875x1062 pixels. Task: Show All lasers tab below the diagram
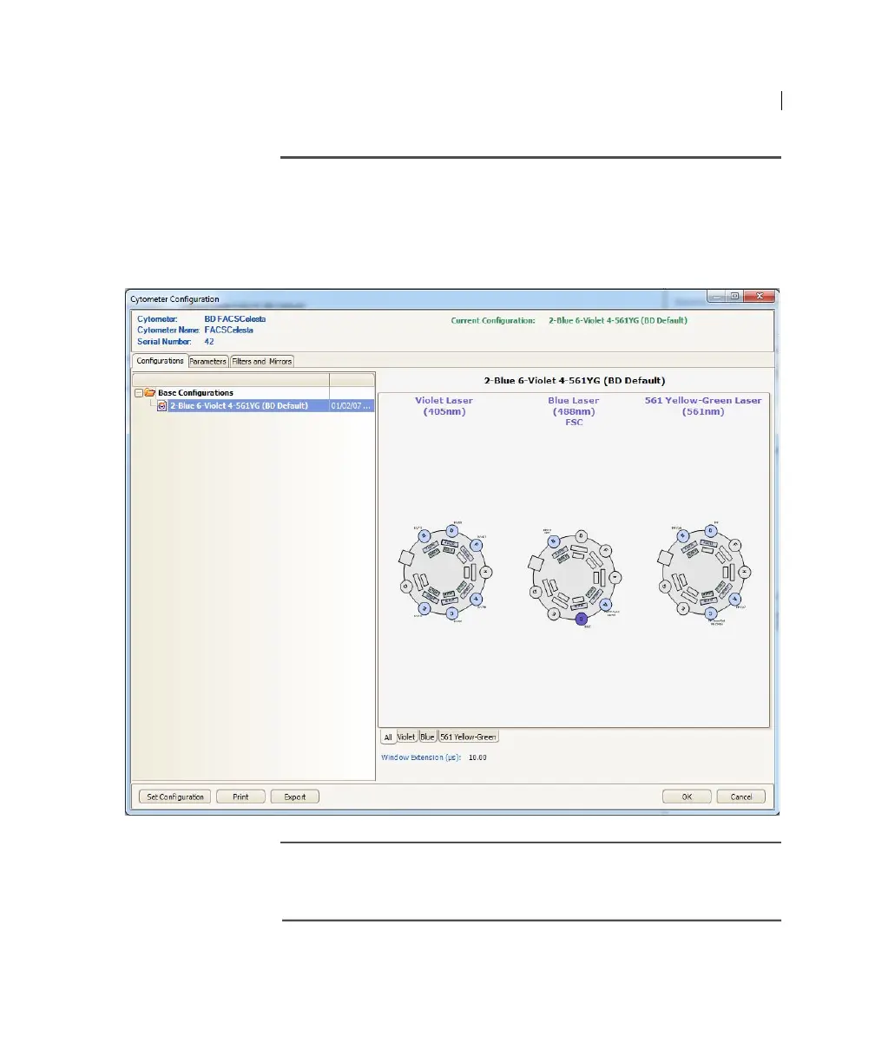click(x=388, y=737)
